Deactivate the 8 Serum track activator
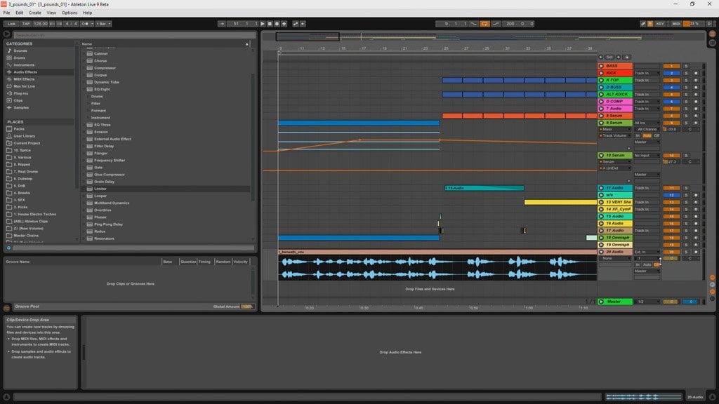The image size is (719, 404). pos(602,115)
